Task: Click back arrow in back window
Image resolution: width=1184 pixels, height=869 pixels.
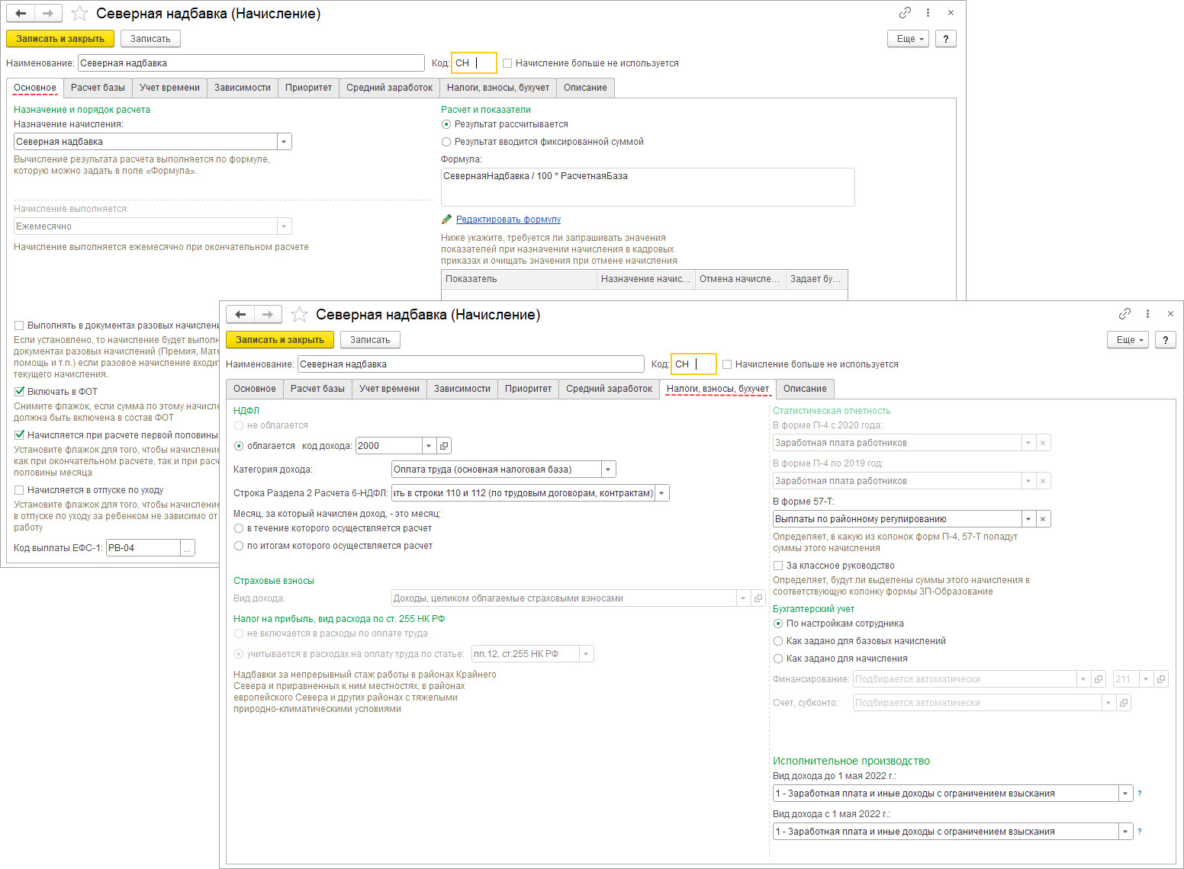Action: [x=21, y=13]
